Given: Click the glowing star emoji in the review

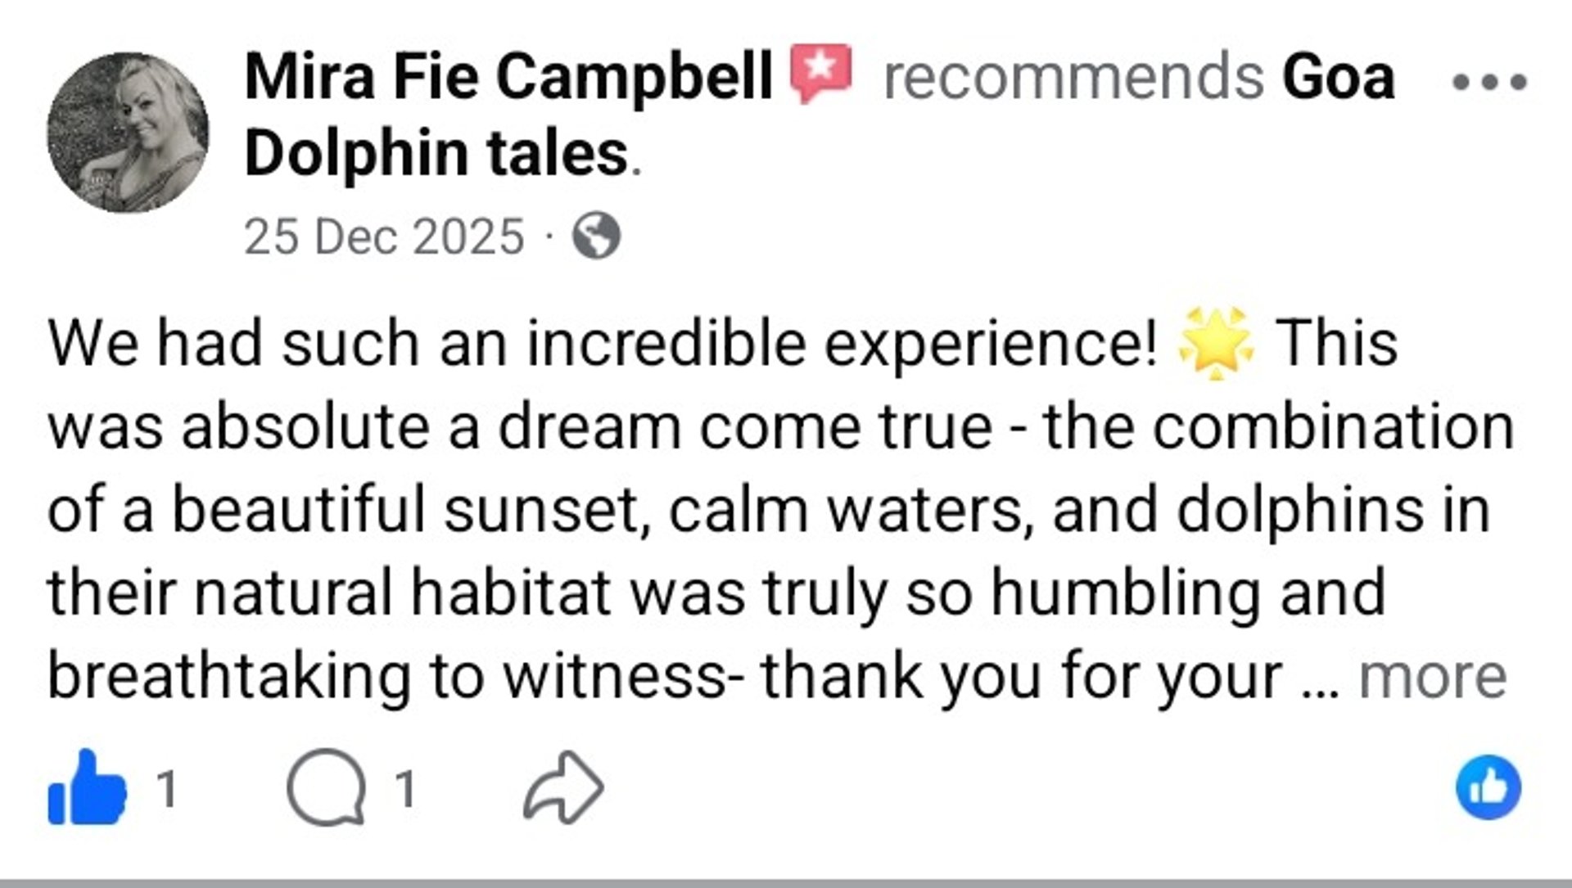Looking at the screenshot, I should [x=1215, y=344].
